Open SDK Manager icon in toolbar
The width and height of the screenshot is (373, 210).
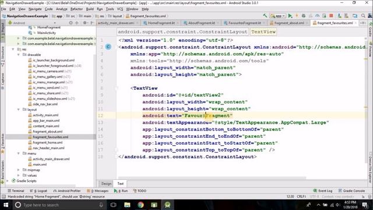pyautogui.click(x=346, y=16)
